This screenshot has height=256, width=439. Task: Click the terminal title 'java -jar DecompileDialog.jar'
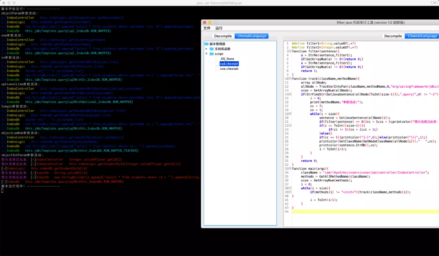pos(219,3)
